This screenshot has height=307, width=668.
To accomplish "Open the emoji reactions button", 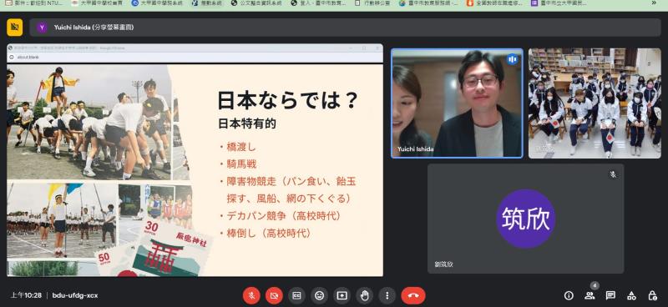I will tap(319, 295).
